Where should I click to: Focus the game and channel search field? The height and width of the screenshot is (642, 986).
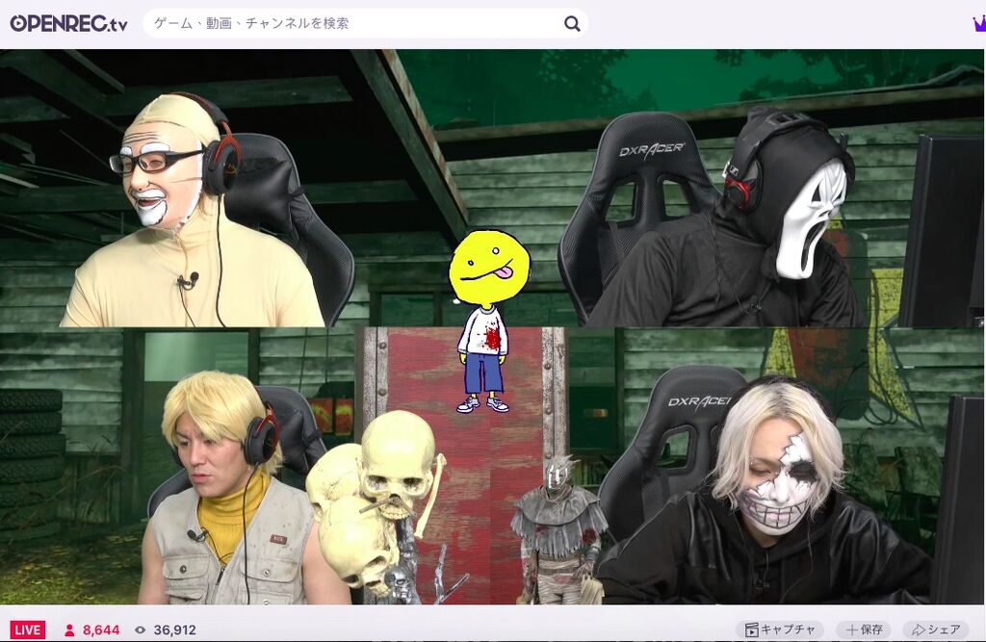click(x=365, y=23)
